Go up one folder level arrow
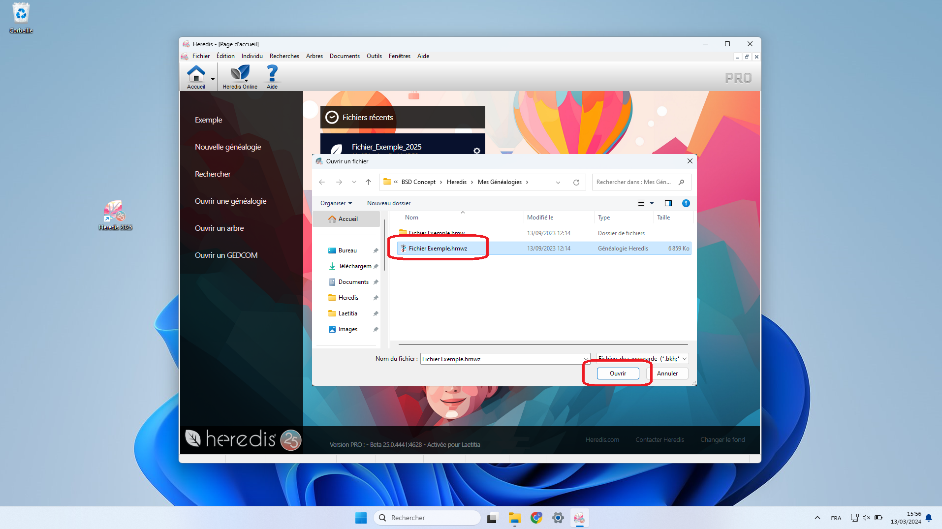This screenshot has width=942, height=529. (x=368, y=183)
